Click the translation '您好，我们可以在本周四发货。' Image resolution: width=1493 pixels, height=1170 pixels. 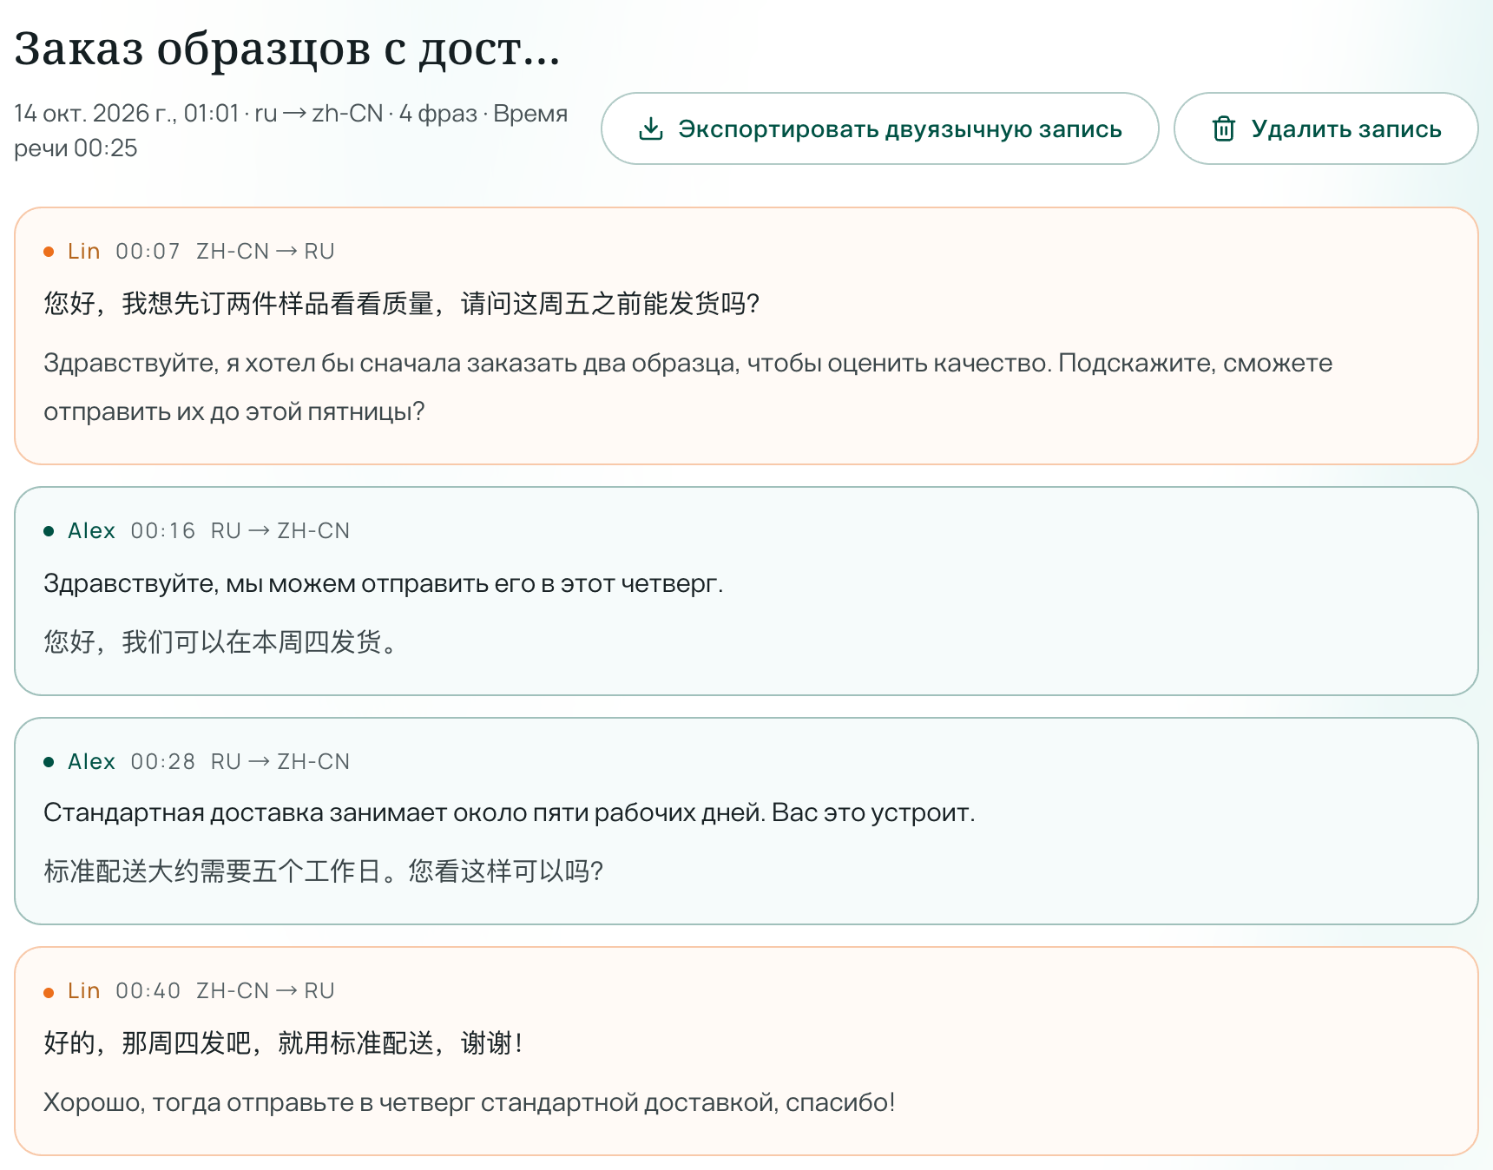coord(220,642)
